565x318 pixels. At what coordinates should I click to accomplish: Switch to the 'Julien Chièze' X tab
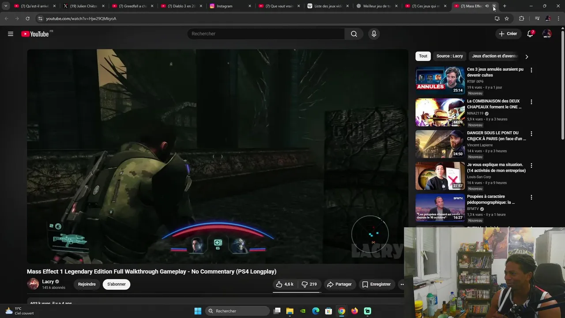pyautogui.click(x=83, y=6)
